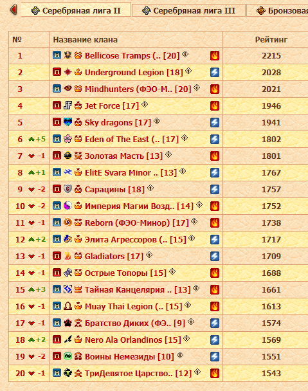Click the lightning icon in Underground Legion row
This screenshot has height=391, width=308.
point(215,72)
